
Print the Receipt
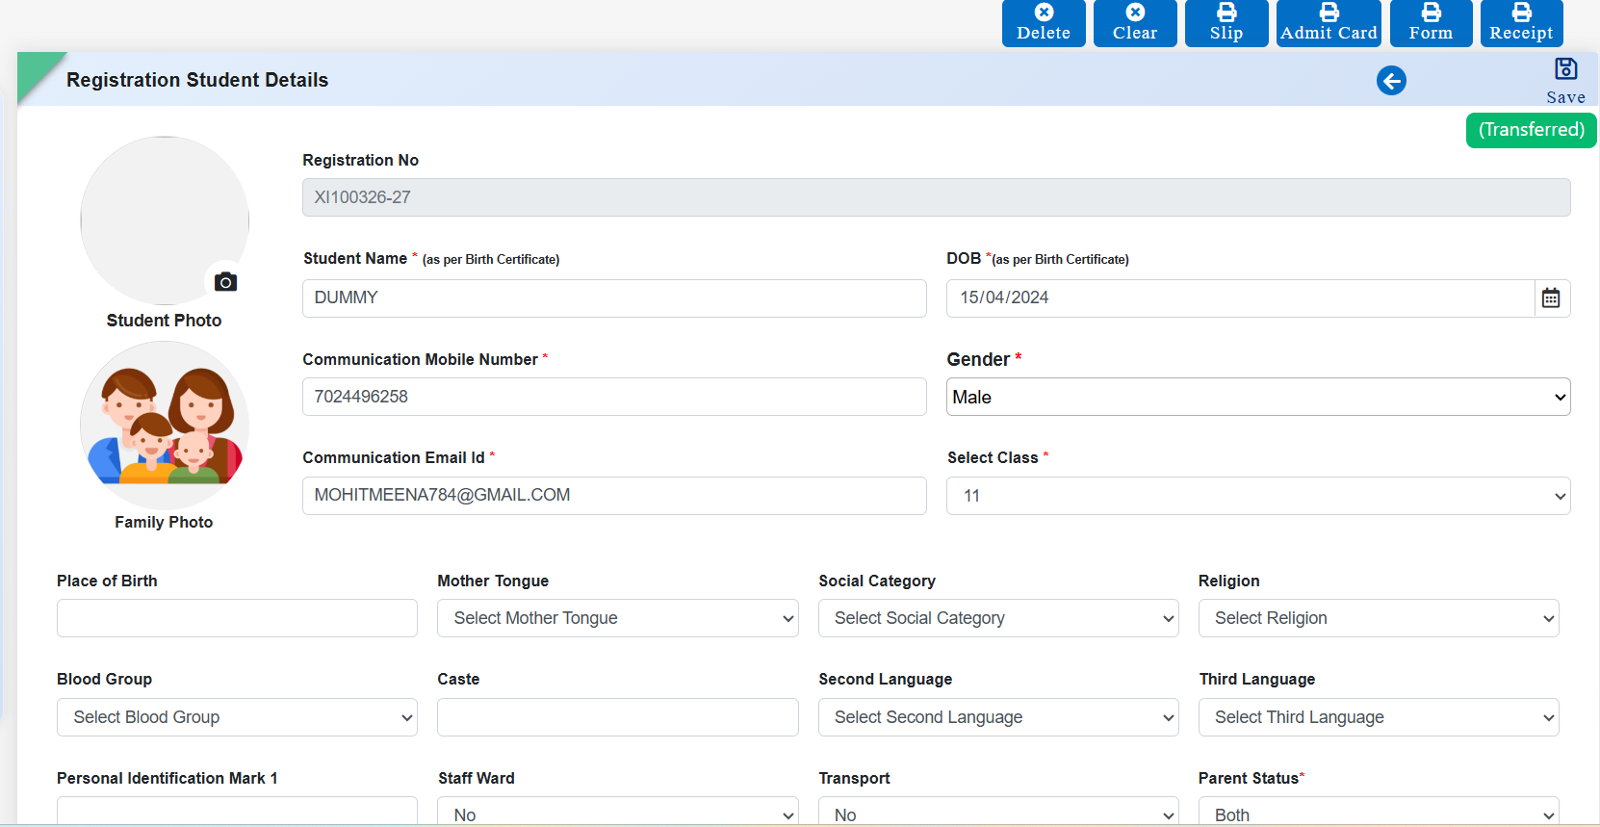tap(1521, 23)
